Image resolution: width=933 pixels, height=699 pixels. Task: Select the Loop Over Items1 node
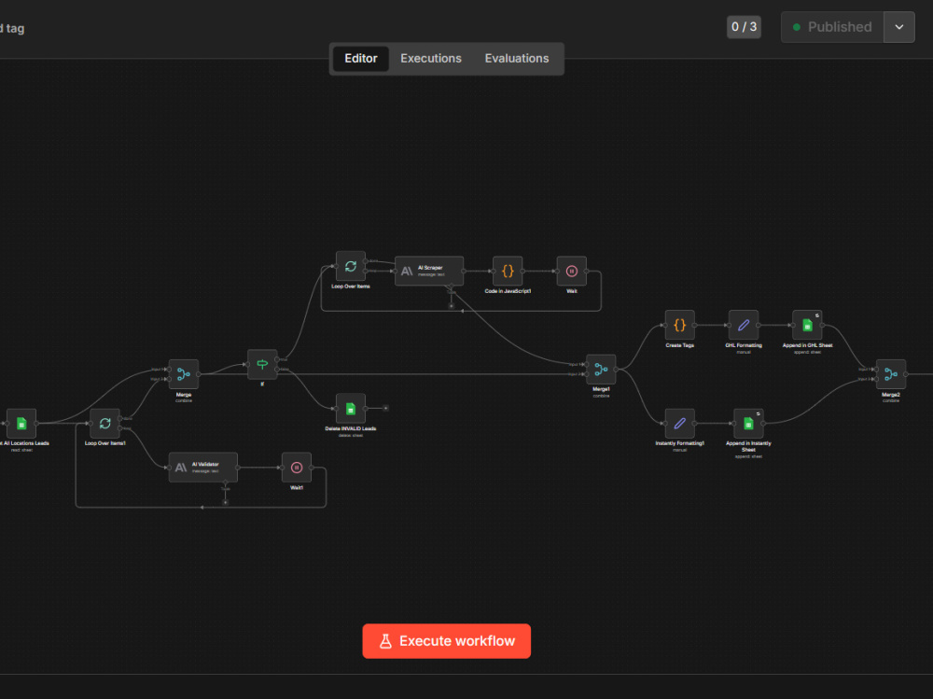pyautogui.click(x=104, y=424)
